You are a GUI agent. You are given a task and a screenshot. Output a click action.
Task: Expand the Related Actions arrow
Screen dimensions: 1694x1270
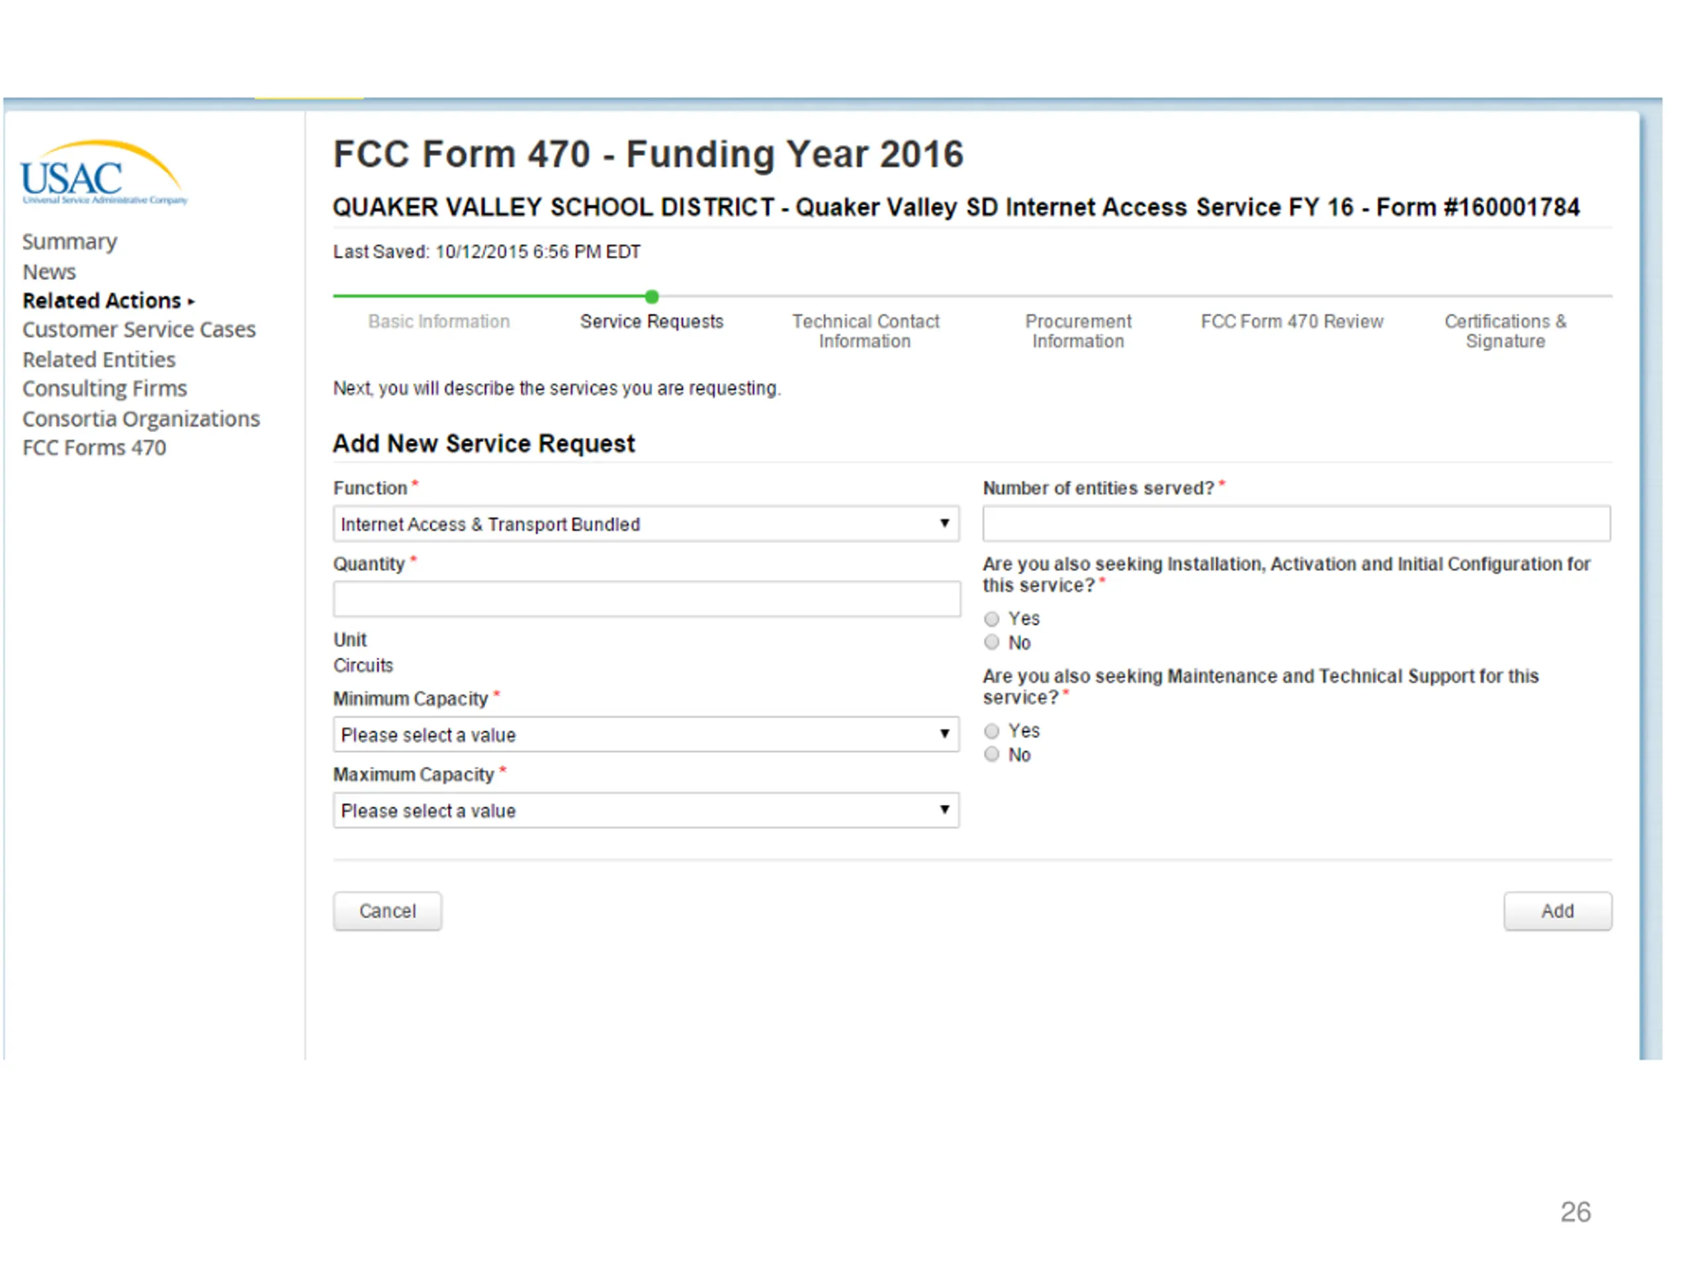[x=191, y=302]
